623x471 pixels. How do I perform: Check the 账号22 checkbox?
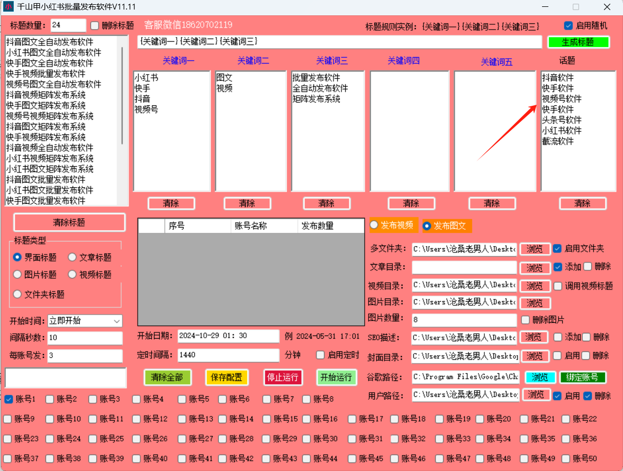click(x=566, y=419)
